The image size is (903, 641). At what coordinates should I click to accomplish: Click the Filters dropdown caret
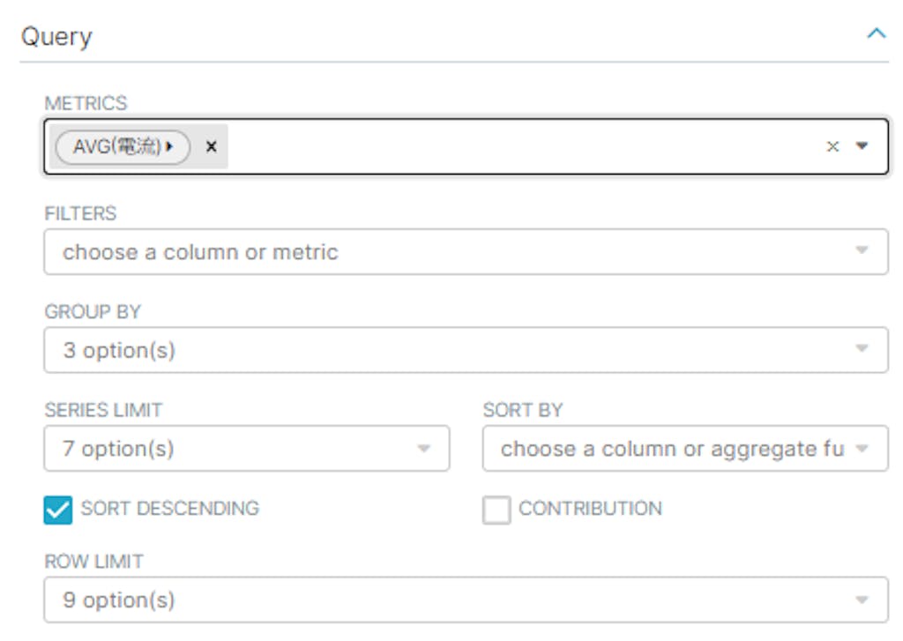click(862, 252)
